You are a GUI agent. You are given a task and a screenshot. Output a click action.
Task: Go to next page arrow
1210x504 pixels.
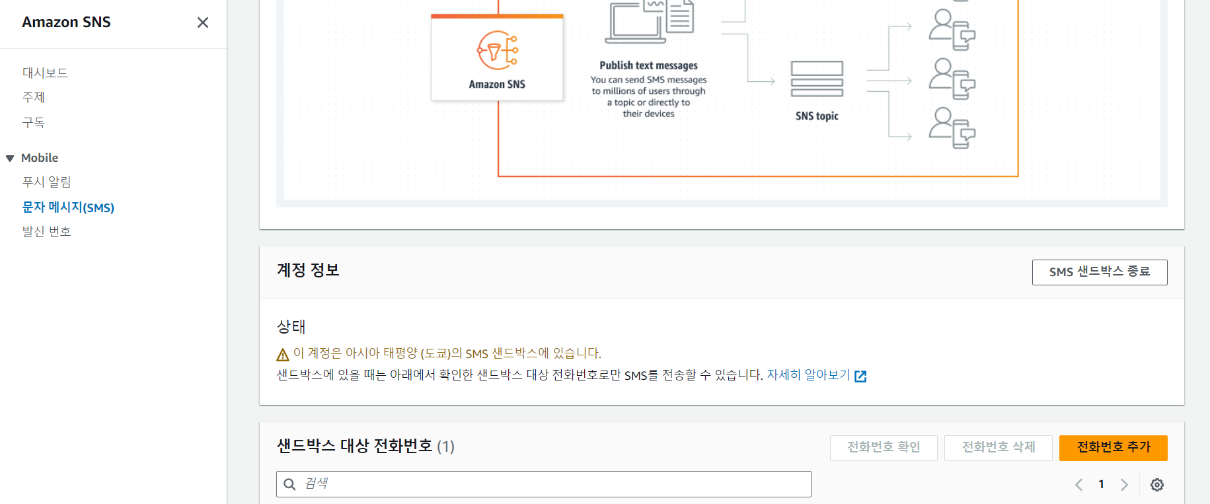1124,485
